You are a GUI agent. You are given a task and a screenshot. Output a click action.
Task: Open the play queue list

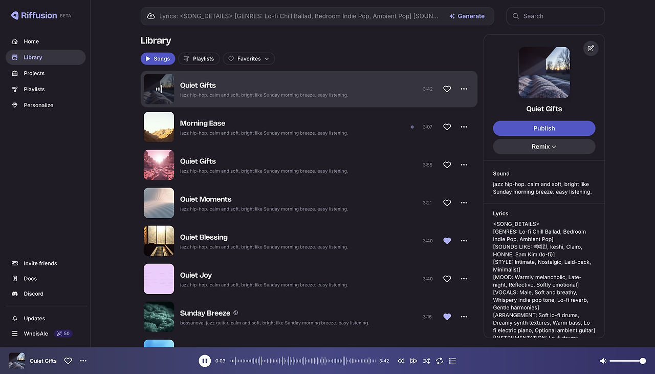click(x=452, y=361)
